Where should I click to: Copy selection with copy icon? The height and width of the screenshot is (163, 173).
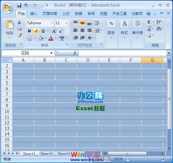(19, 29)
